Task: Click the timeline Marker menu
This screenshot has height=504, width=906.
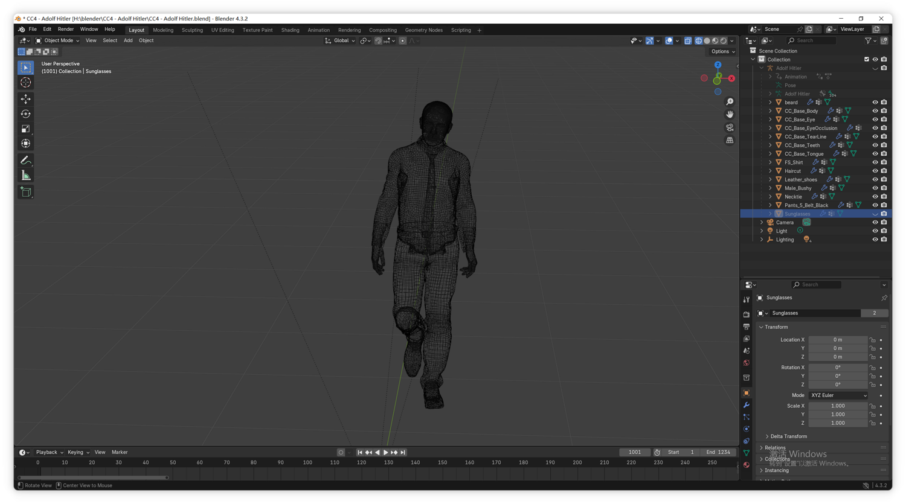Action: pyautogui.click(x=120, y=453)
